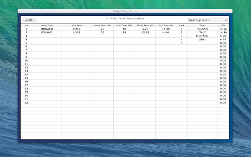The width and height of the screenshot is (251, 157).
Task: Click the Close button
Action: 29,20
